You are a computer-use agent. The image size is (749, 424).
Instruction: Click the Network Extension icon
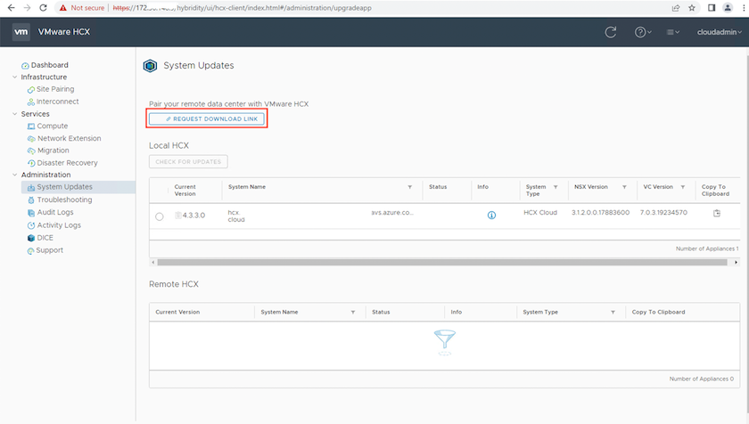pyautogui.click(x=31, y=138)
